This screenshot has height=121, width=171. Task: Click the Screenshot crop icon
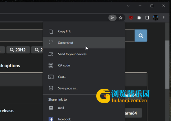51,42
